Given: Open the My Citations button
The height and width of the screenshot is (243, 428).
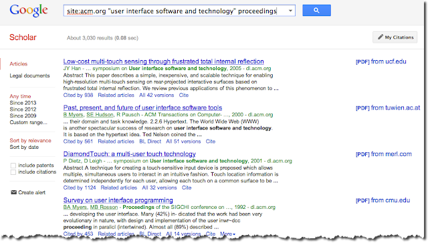Looking at the screenshot, I should coord(395,37).
